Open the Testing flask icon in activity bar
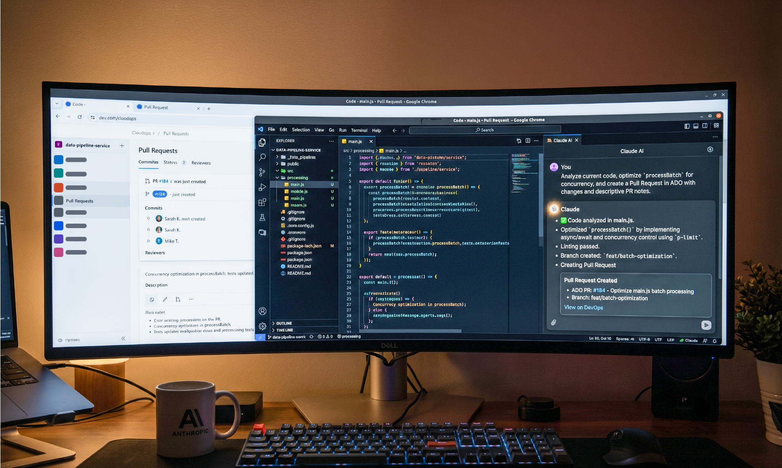The width and height of the screenshot is (782, 468). point(262,218)
